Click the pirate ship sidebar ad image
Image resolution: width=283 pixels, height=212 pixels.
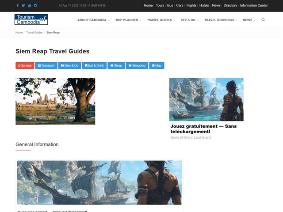[207, 99]
